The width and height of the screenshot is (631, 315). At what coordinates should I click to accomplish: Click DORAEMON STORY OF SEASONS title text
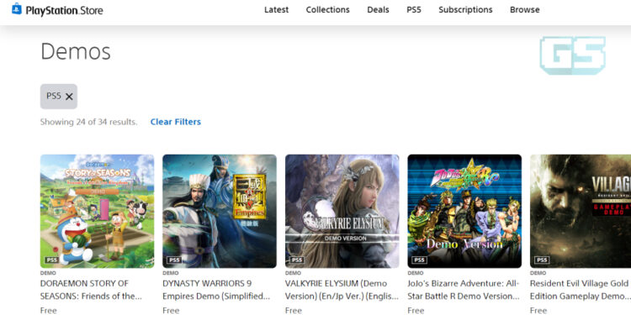tap(91, 290)
